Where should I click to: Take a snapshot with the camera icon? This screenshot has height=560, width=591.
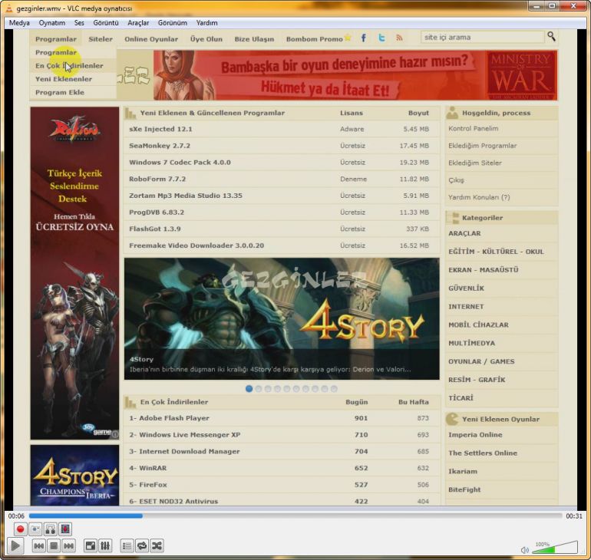coord(35,529)
